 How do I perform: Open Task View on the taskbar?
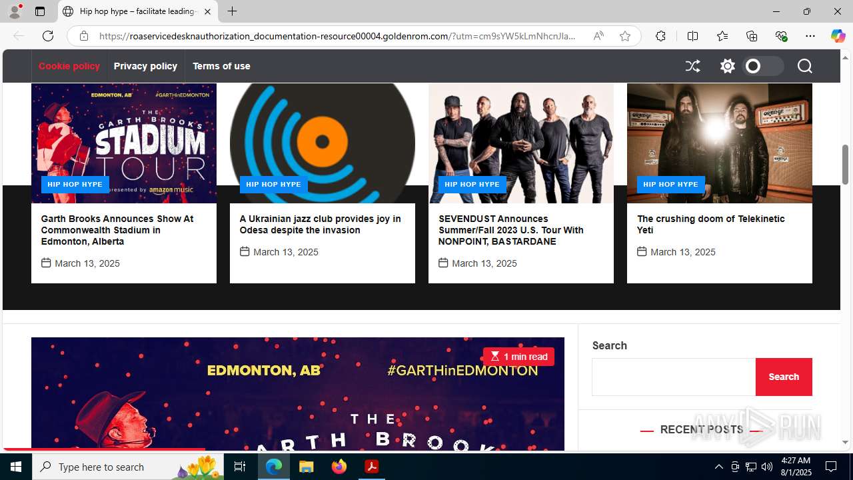point(240,467)
